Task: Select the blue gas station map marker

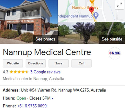Action: click(96, 15)
